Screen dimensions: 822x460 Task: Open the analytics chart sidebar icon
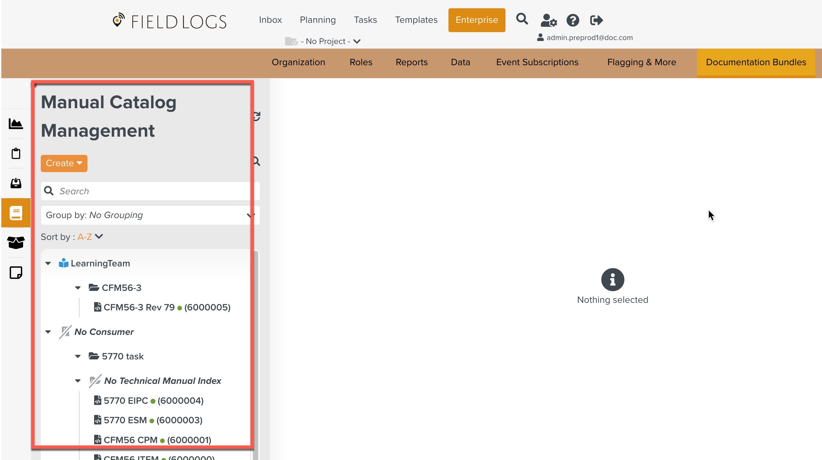(x=16, y=123)
